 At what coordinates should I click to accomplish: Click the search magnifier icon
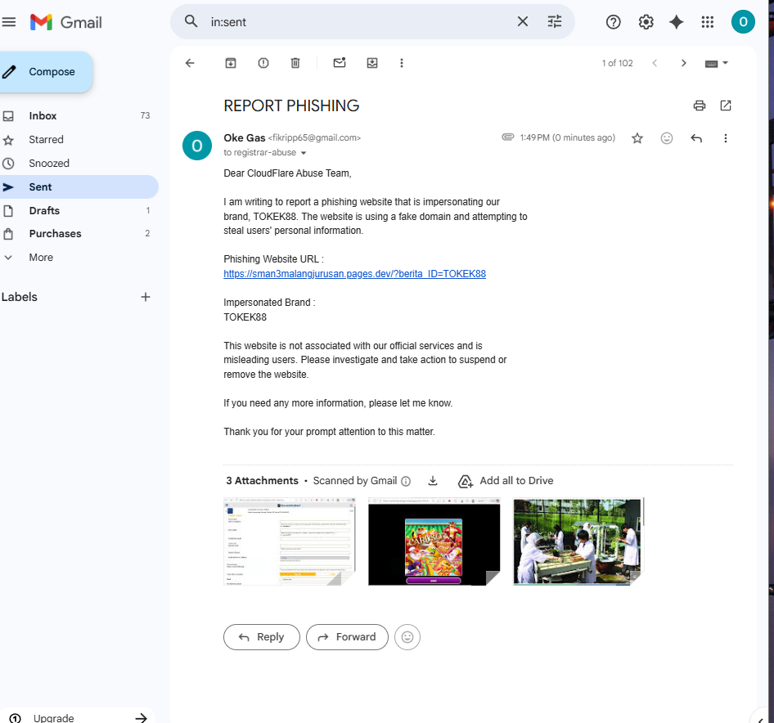[x=191, y=22]
